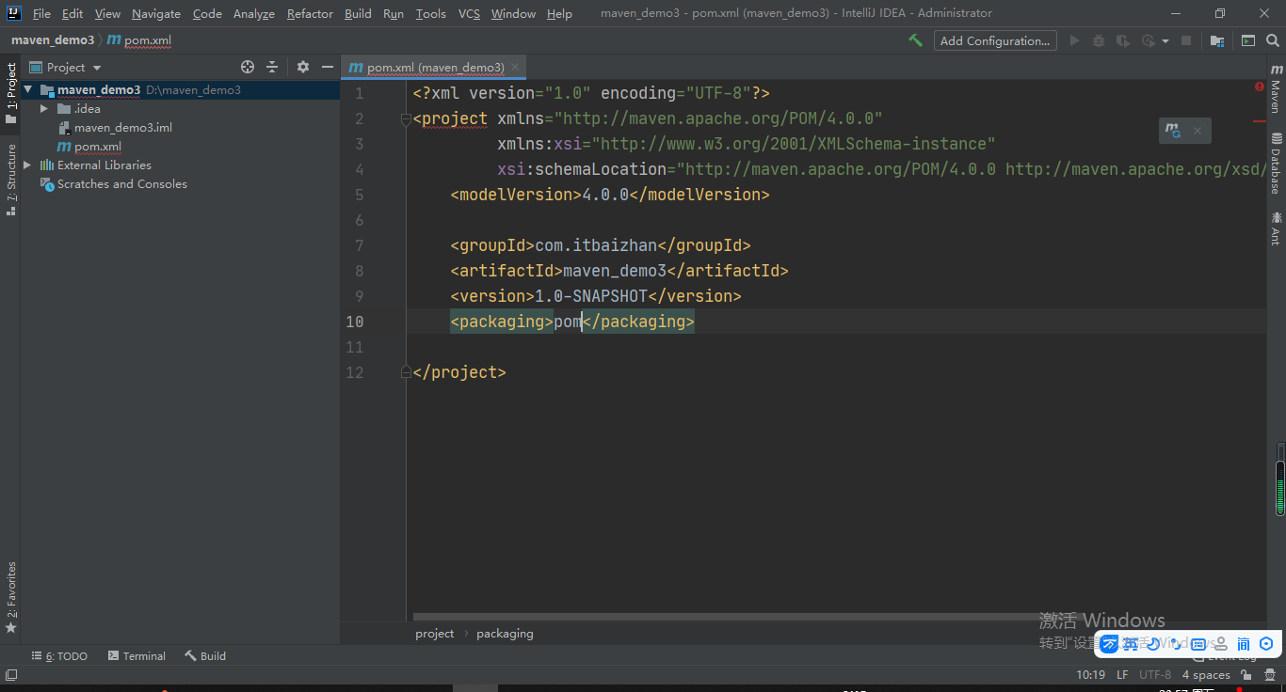The width and height of the screenshot is (1286, 692).
Task: Toggle the Favorites tool window
Action: pos(11,596)
